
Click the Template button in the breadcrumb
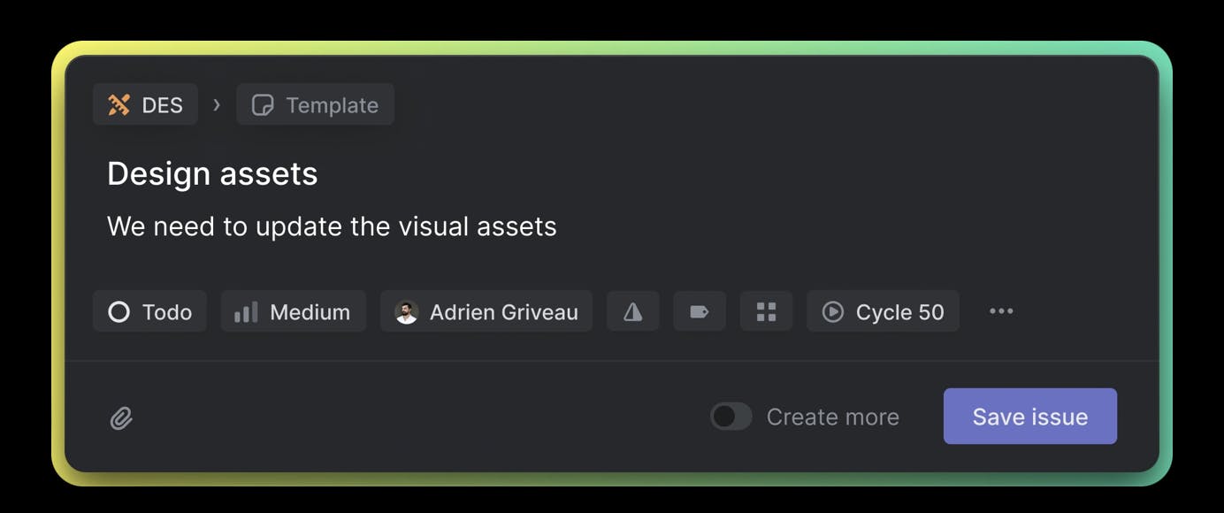tap(315, 105)
